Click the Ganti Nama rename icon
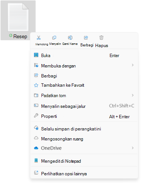Screen dimensions: 147x189 pos(70,37)
